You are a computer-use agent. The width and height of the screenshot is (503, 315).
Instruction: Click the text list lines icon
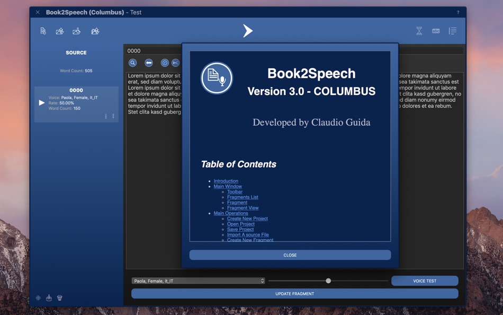click(453, 31)
